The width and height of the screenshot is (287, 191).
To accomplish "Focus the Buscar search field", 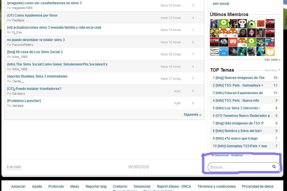I will [x=244, y=167].
